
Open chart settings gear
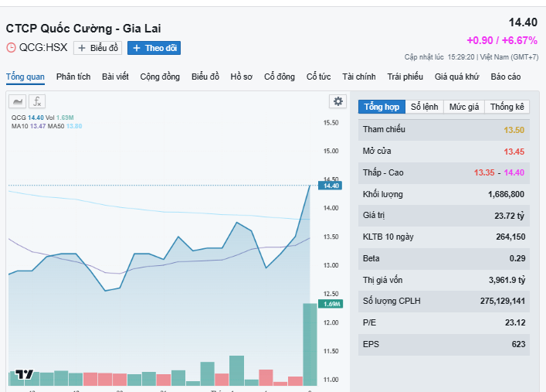(x=337, y=101)
